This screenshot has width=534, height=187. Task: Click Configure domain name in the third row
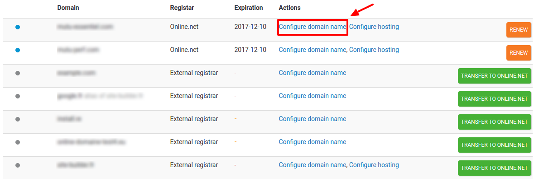pyautogui.click(x=312, y=73)
